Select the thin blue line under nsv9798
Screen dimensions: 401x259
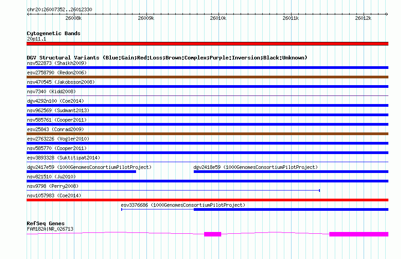click(x=173, y=191)
